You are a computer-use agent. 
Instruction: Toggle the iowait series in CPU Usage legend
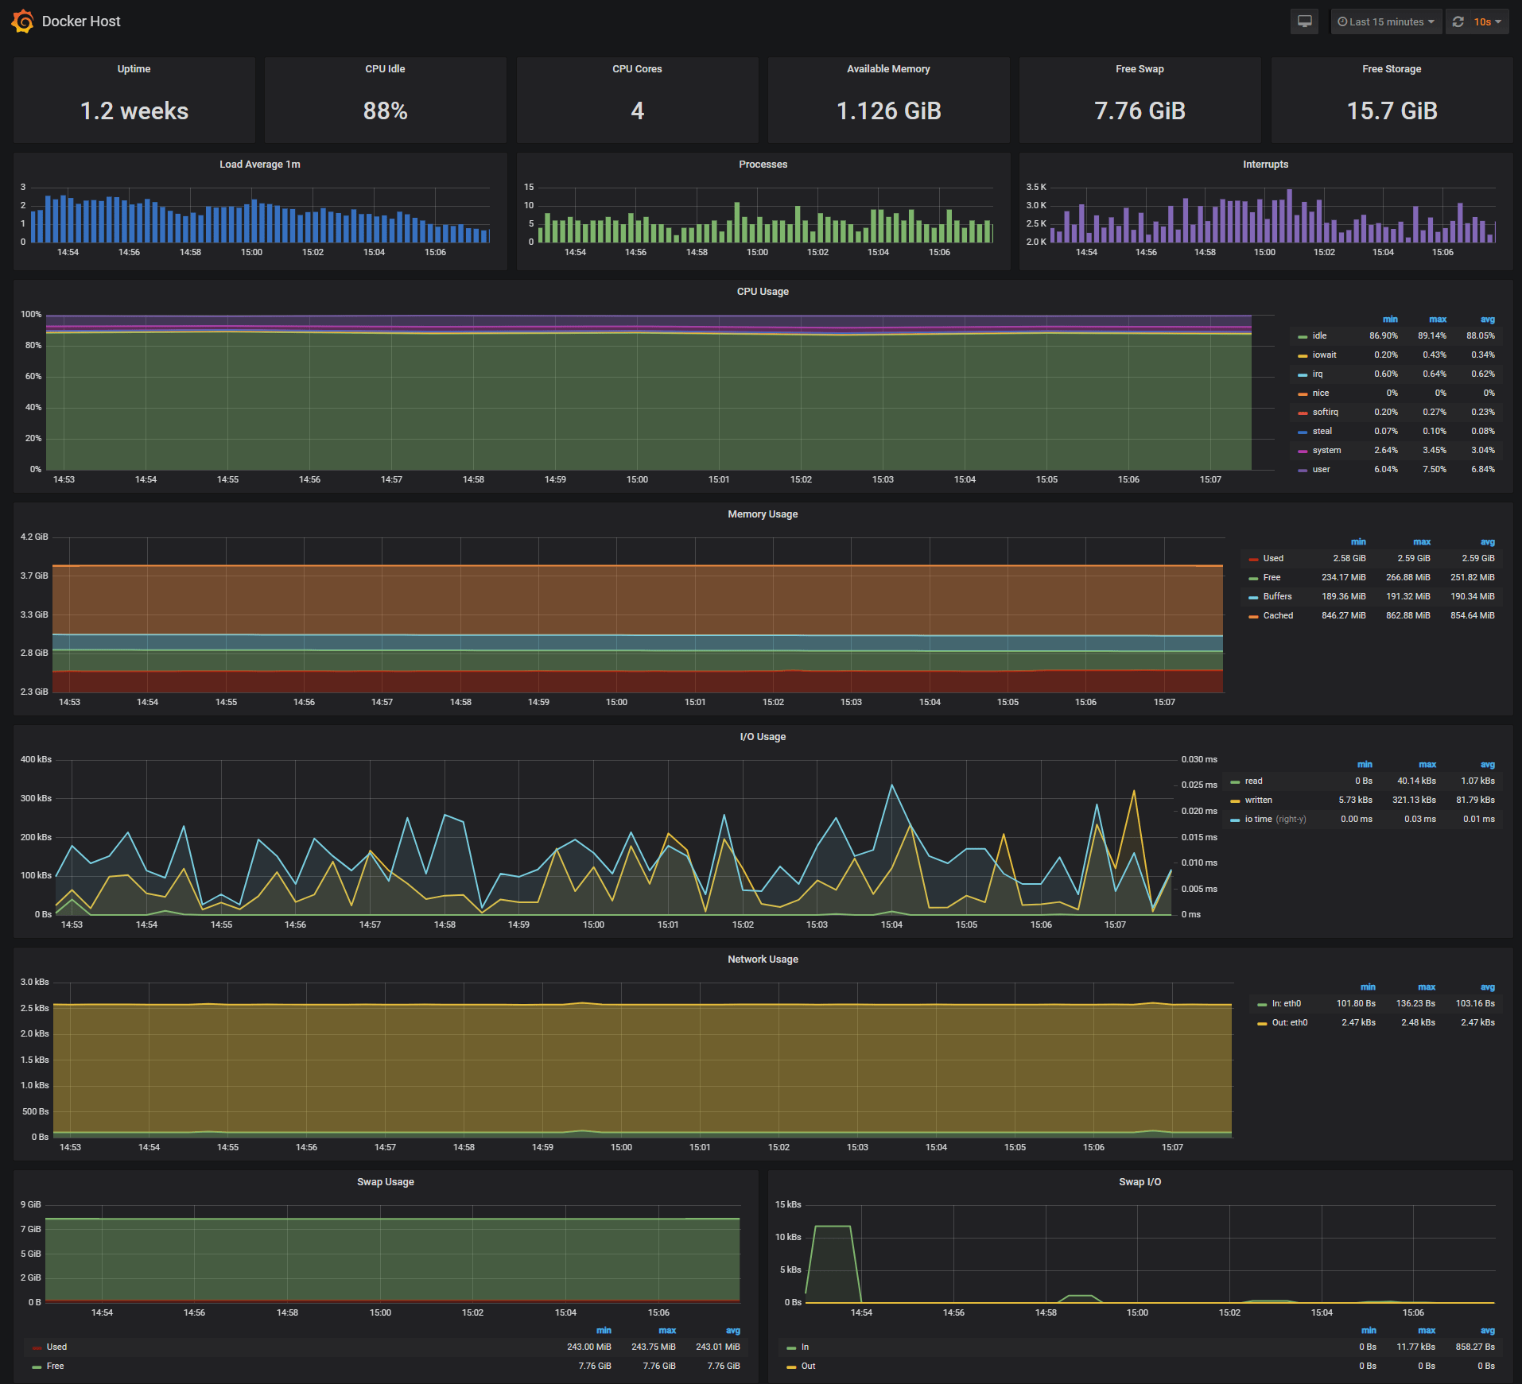(1322, 355)
